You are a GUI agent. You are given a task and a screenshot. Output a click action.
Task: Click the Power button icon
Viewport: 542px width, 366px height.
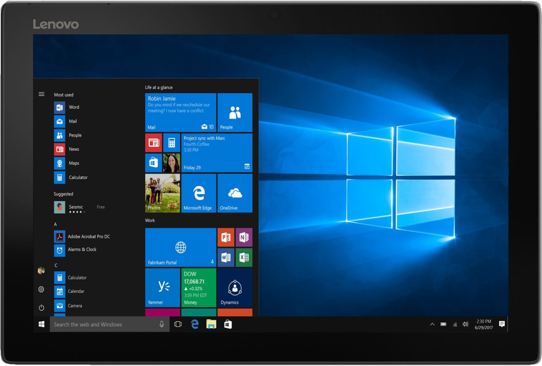coord(41,307)
